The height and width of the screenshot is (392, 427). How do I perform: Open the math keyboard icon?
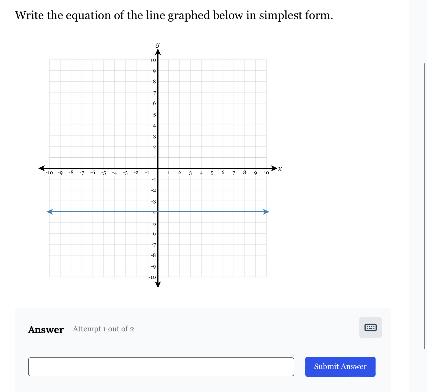click(370, 327)
